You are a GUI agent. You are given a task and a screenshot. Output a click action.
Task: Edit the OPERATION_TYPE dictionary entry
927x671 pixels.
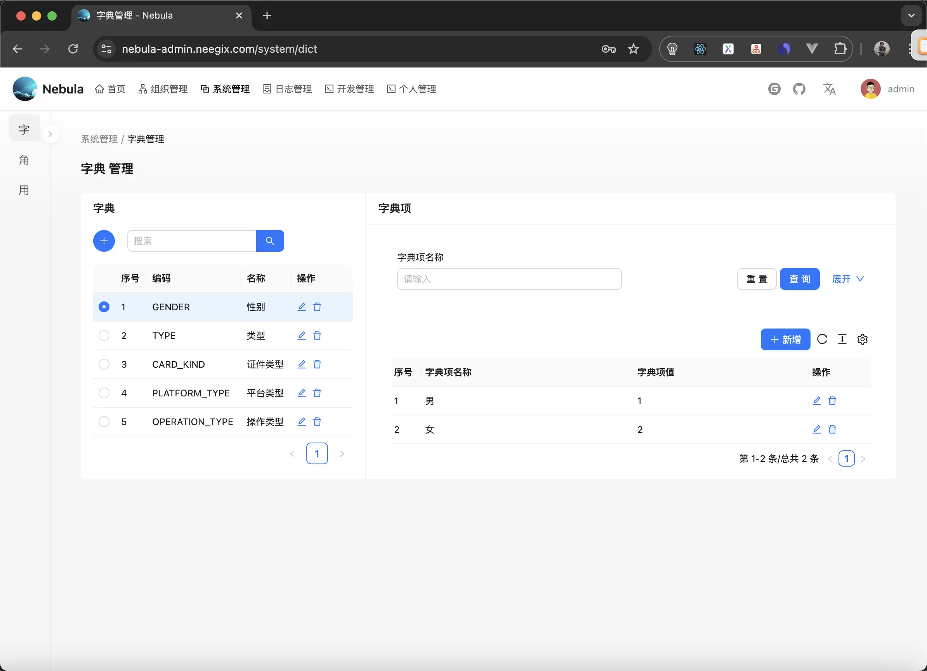pyautogui.click(x=302, y=421)
